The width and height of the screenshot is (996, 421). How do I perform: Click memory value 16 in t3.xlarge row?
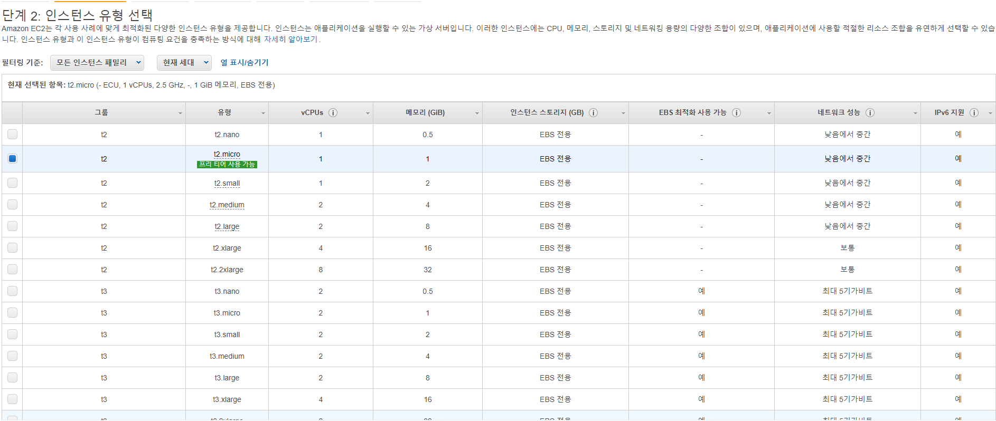click(428, 399)
